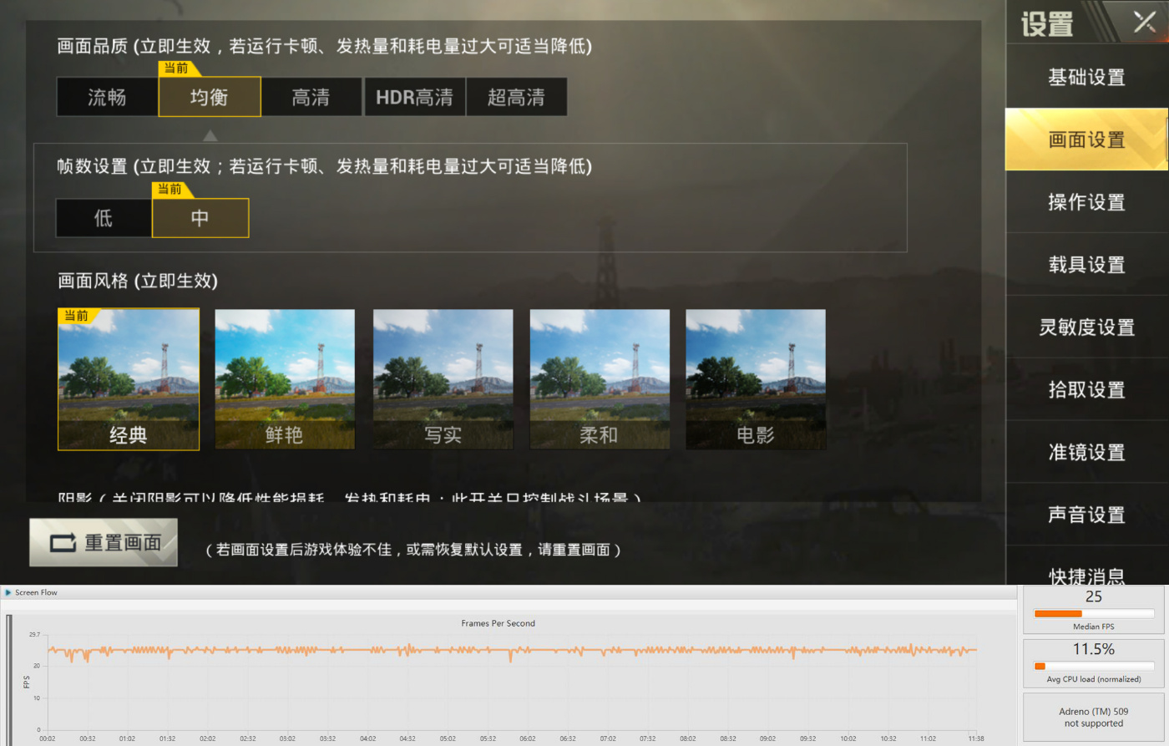Pick the 鲜艳 style thumbnail
This screenshot has width=1169, height=746.
[285, 379]
